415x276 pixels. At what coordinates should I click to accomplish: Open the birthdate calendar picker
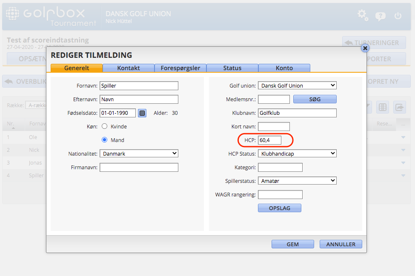point(142,113)
